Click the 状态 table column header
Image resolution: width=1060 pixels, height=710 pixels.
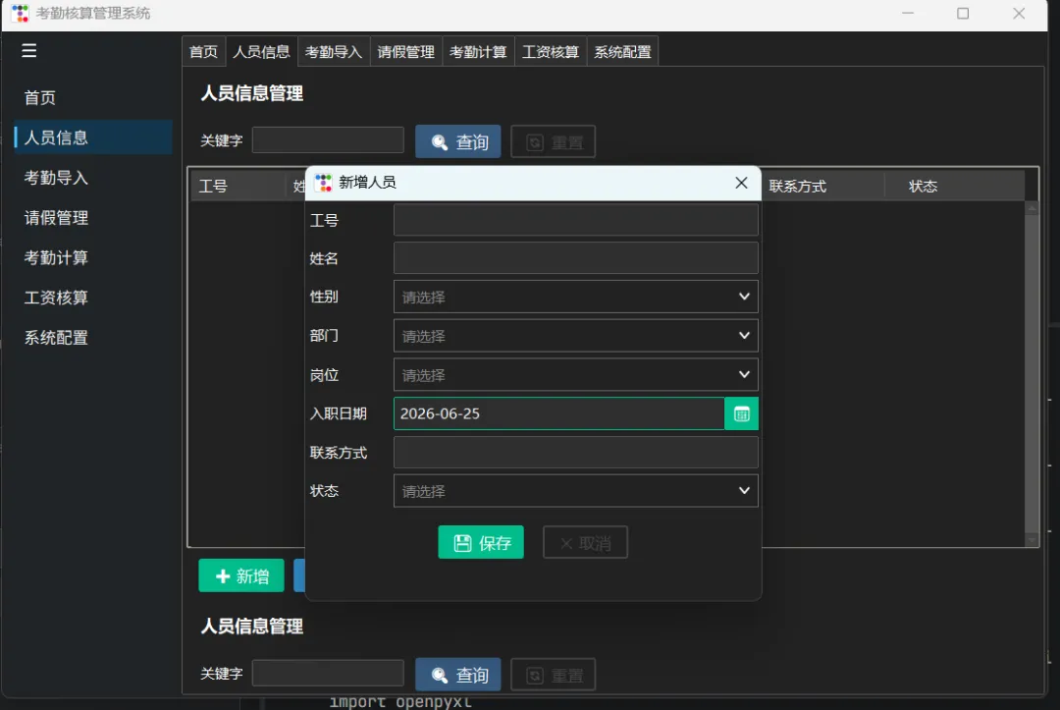point(955,186)
